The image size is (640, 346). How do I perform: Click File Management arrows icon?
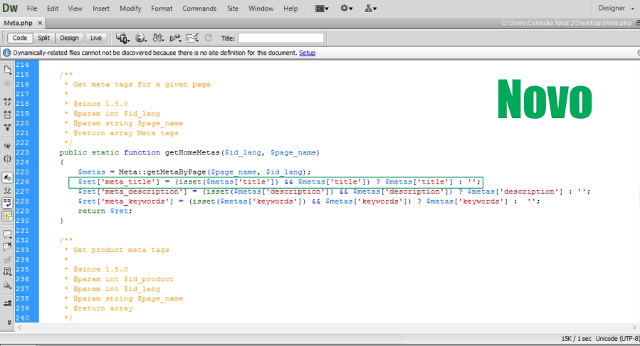point(158,38)
